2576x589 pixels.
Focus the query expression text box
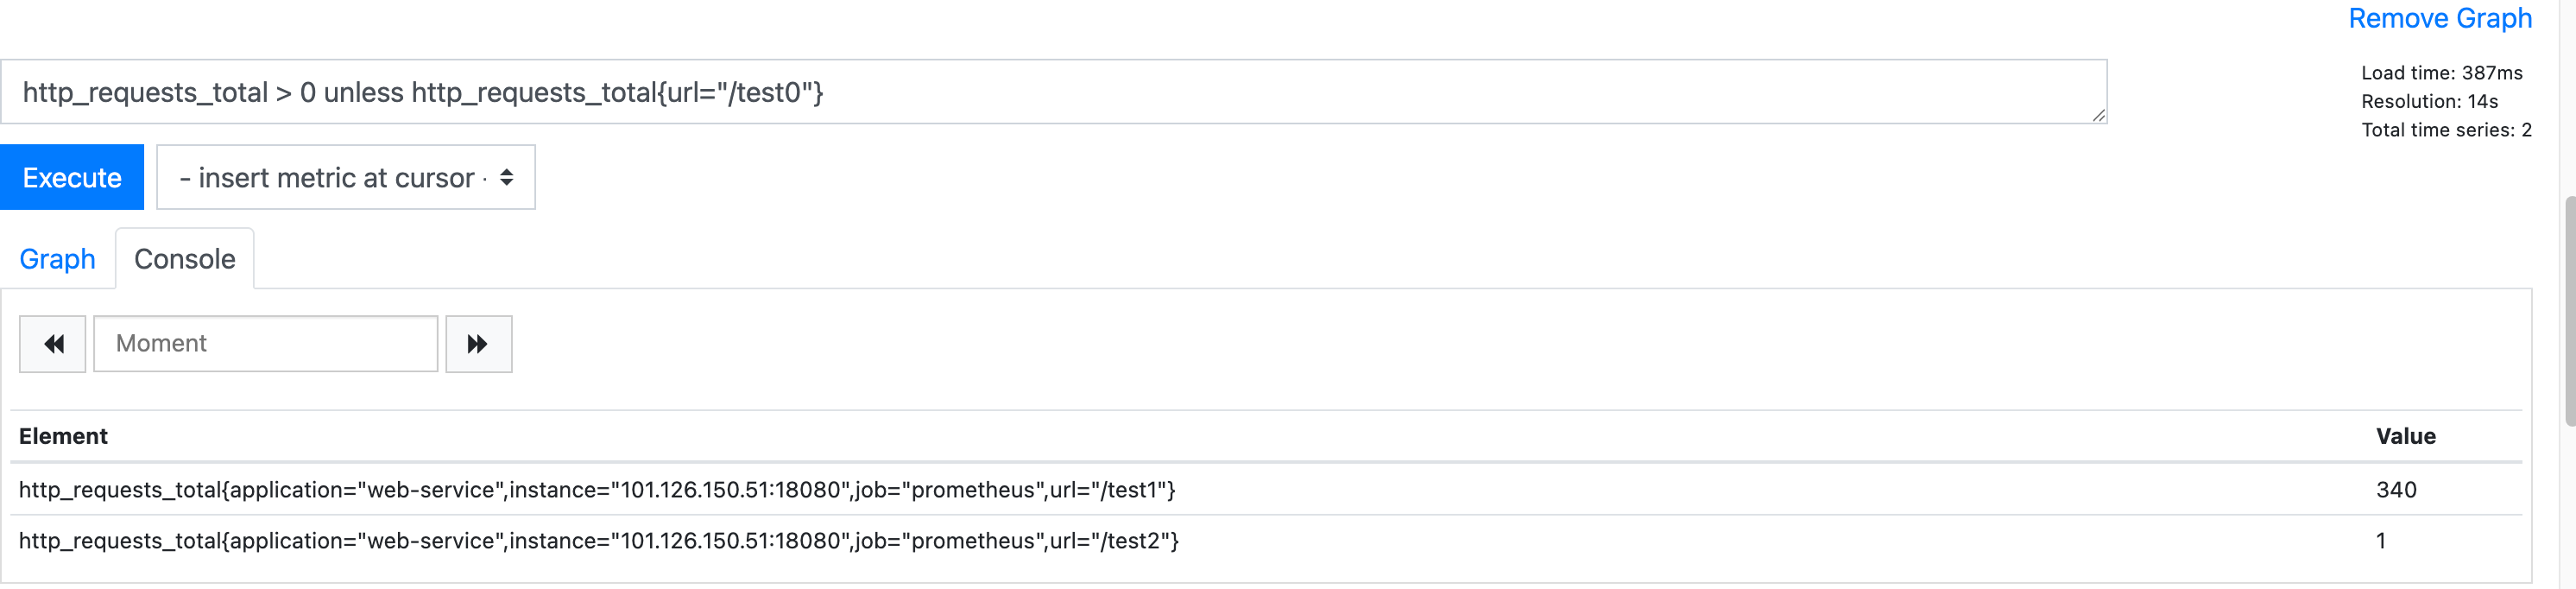click(x=1050, y=92)
